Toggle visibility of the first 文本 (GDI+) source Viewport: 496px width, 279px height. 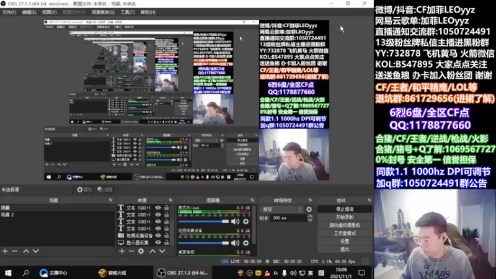(158, 208)
